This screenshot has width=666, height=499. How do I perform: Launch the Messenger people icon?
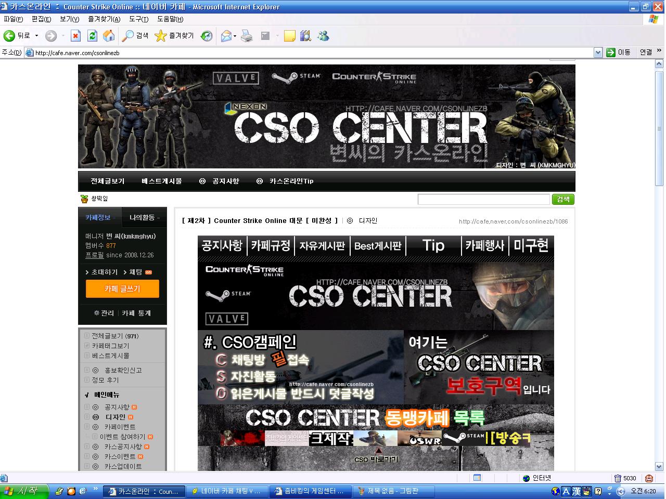323,36
